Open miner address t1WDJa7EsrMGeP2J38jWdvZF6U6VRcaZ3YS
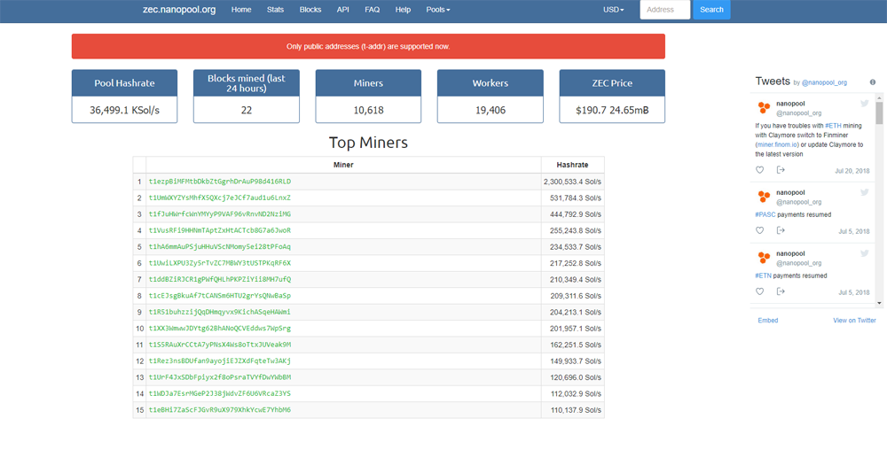 point(219,393)
